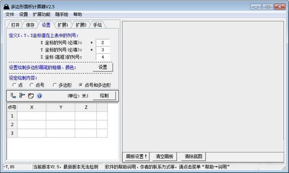This screenshot has height=173, width=289.
Task: Maximize the polygon area calculator window
Action: 268,7
